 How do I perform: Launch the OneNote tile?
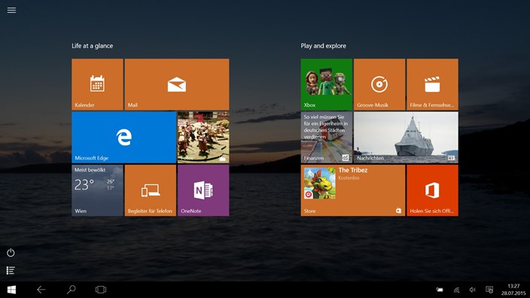(203, 190)
